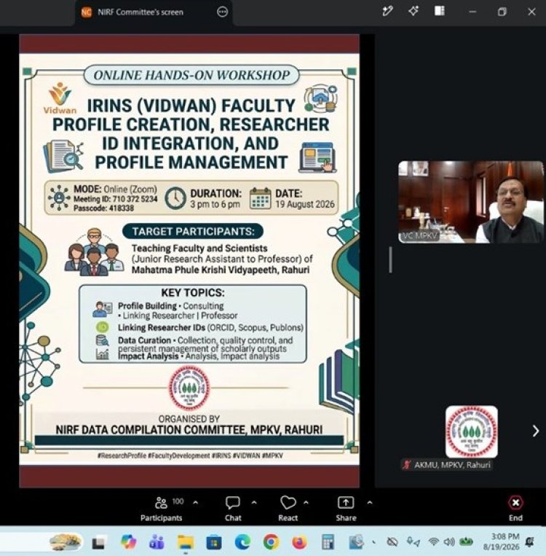Restore down the Zoom meeting window
Viewport: 546px width, 556px height.
pos(502,12)
